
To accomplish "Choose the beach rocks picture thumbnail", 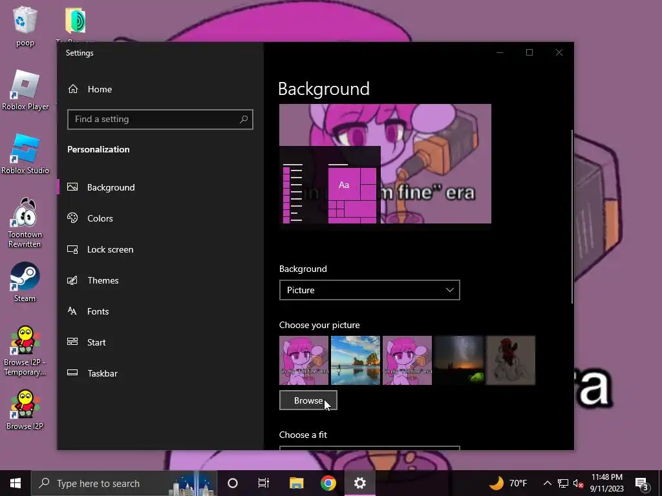I will click(356, 360).
